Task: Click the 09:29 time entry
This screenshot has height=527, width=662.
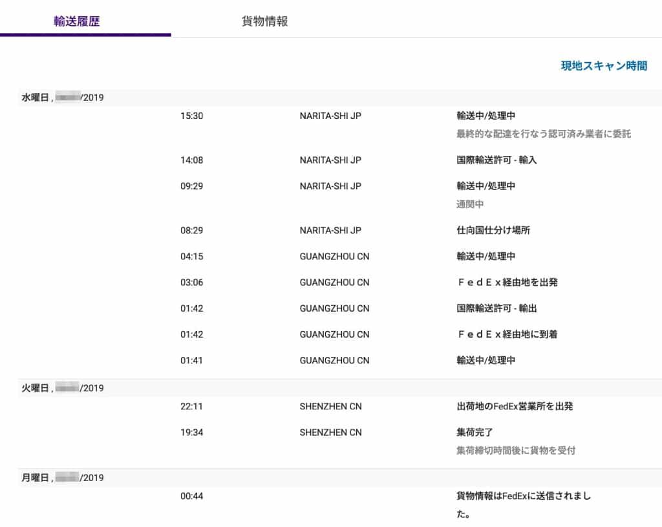Action: point(191,186)
